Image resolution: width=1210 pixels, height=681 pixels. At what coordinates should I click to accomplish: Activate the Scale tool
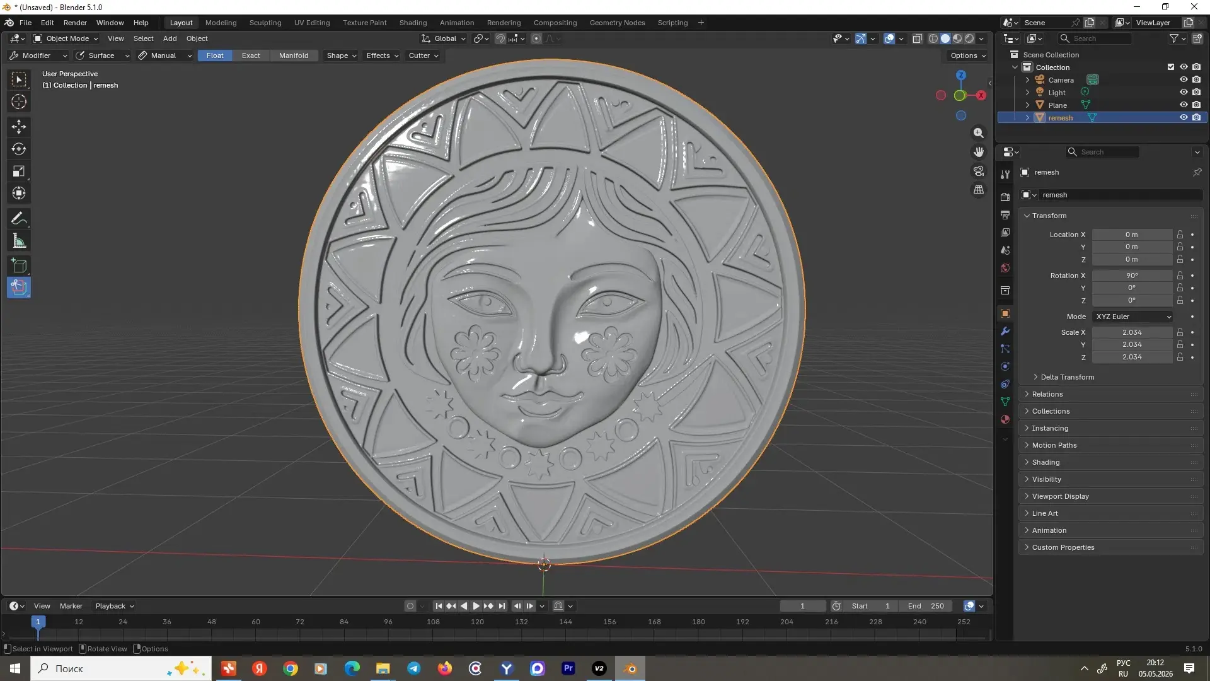click(x=19, y=171)
